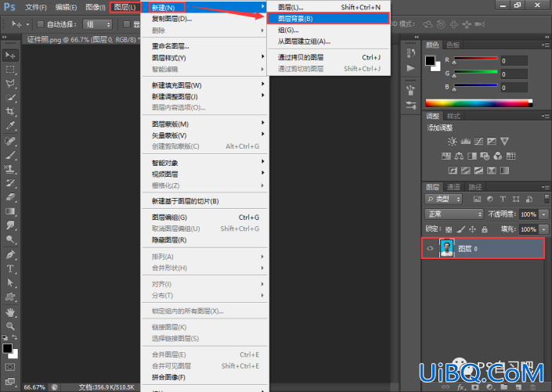Open the 文件(F) menu

pos(36,7)
